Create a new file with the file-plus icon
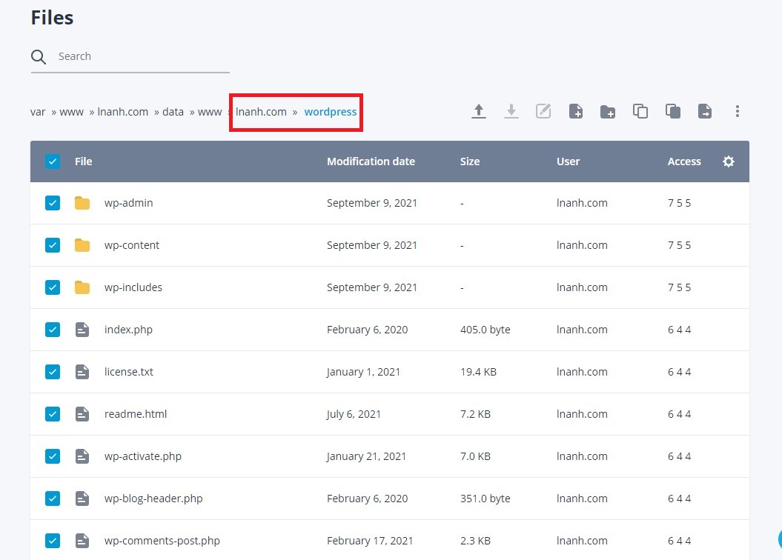The height and width of the screenshot is (560, 782). tap(575, 111)
